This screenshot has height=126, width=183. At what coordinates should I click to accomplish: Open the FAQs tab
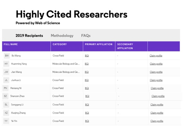(x=86, y=36)
